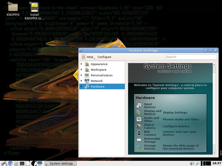The image size is (222, 166).
Task: Click the 18:37 clock in the taskbar
Action: pyautogui.click(x=216, y=163)
